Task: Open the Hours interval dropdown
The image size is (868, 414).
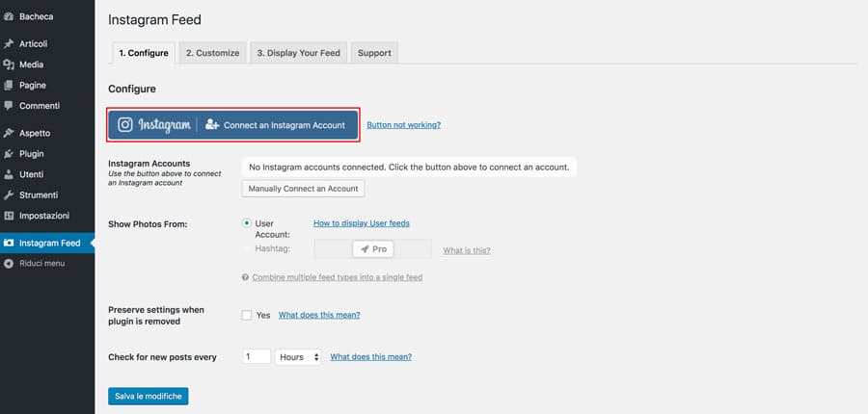Action: coord(298,357)
